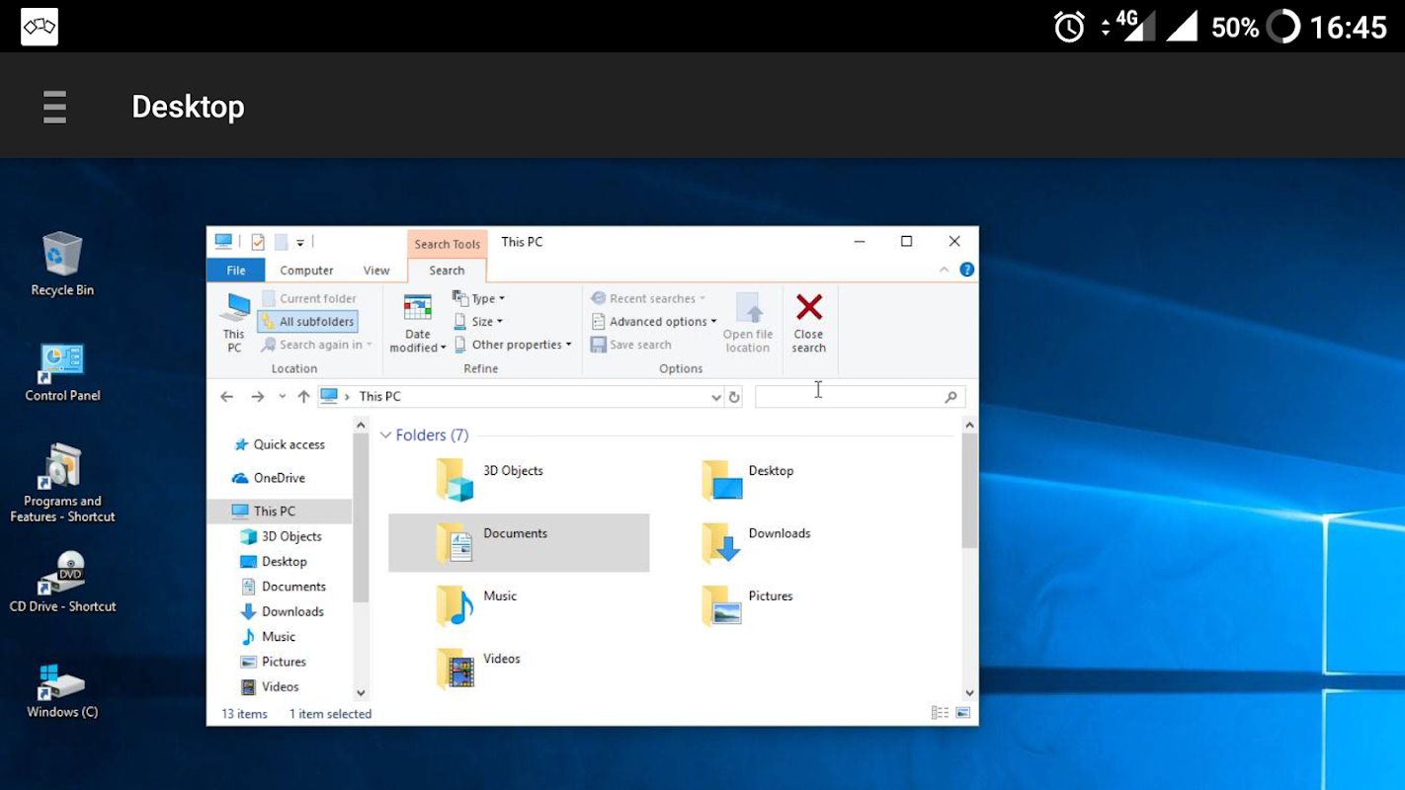
Task: Switch to details view in status bar
Action: (940, 713)
